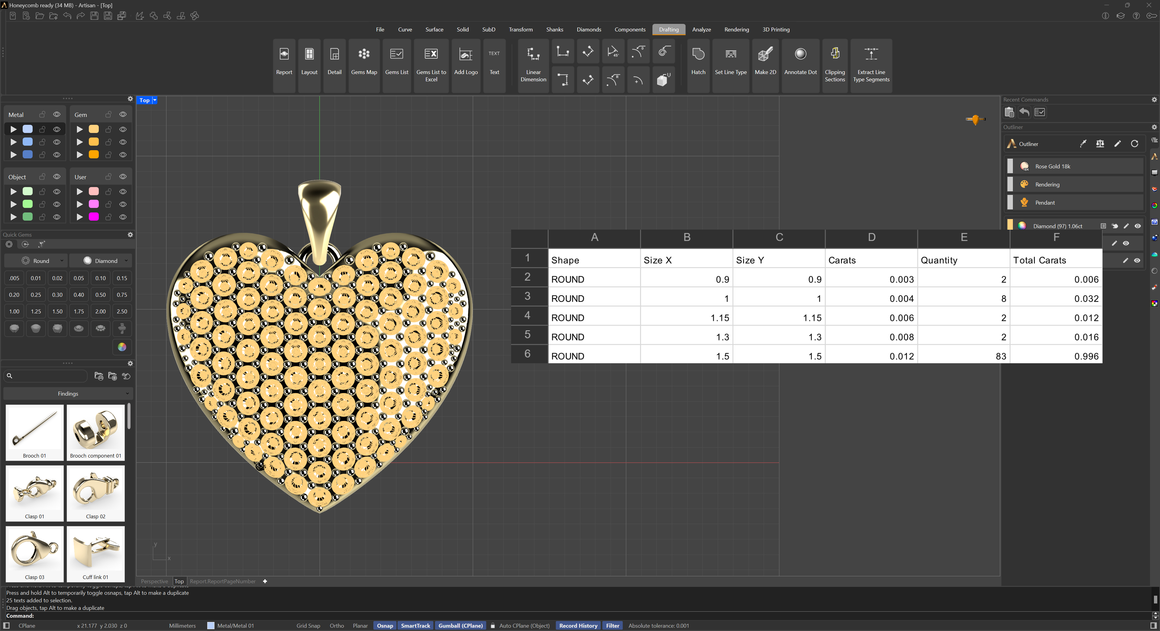Click the eyedropper icon in Outliner header
The height and width of the screenshot is (631, 1160).
tap(1083, 144)
